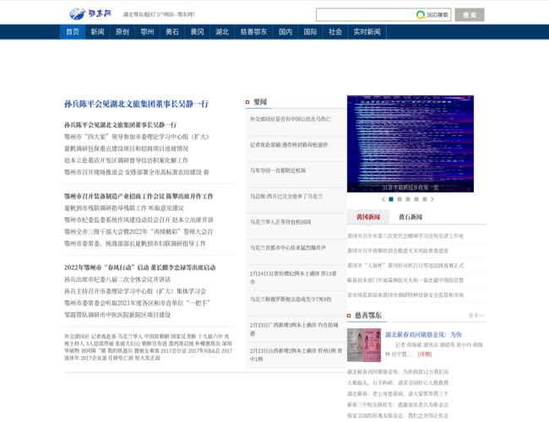Open the 黄冈 navigation item

tap(197, 32)
